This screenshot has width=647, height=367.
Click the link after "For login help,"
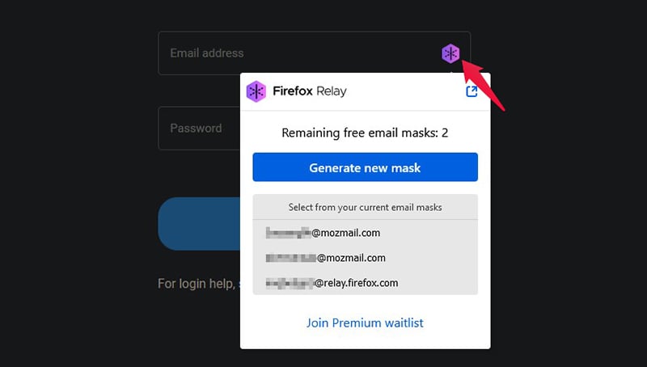(239, 284)
